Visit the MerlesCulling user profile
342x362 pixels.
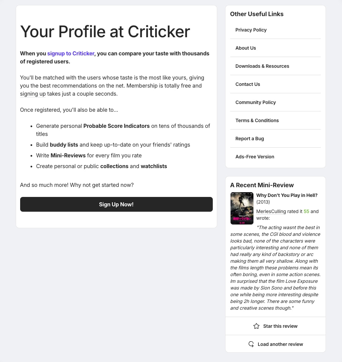(x=271, y=211)
